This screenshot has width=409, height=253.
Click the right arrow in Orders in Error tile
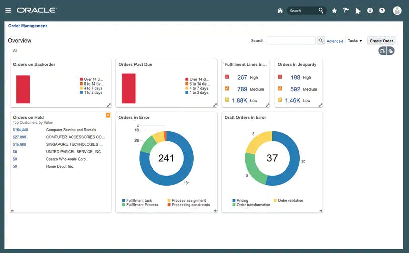(215, 211)
